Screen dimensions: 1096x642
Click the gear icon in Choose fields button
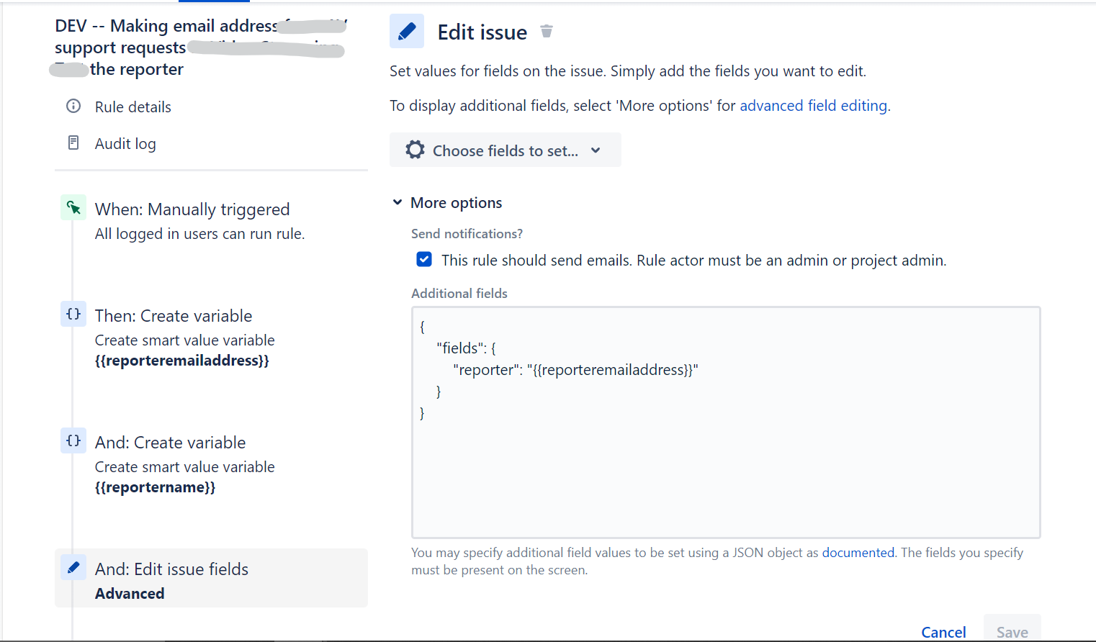(x=415, y=150)
